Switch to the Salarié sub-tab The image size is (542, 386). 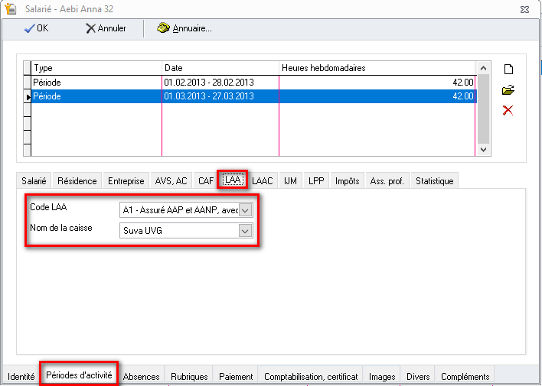coord(34,181)
